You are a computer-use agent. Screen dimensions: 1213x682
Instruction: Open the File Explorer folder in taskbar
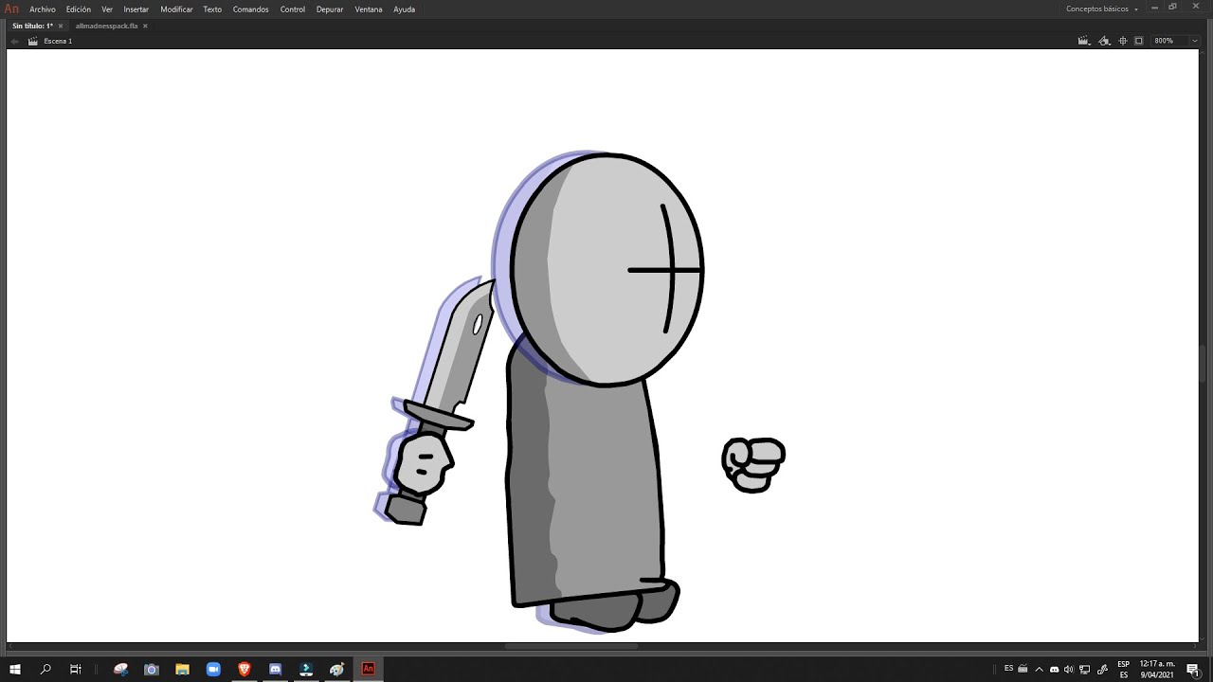[x=182, y=669]
